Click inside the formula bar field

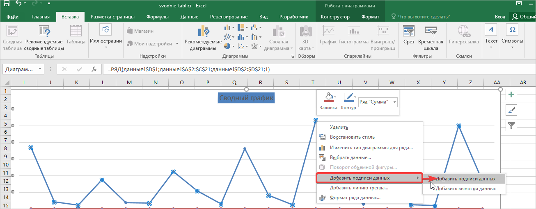pyautogui.click(x=287, y=69)
